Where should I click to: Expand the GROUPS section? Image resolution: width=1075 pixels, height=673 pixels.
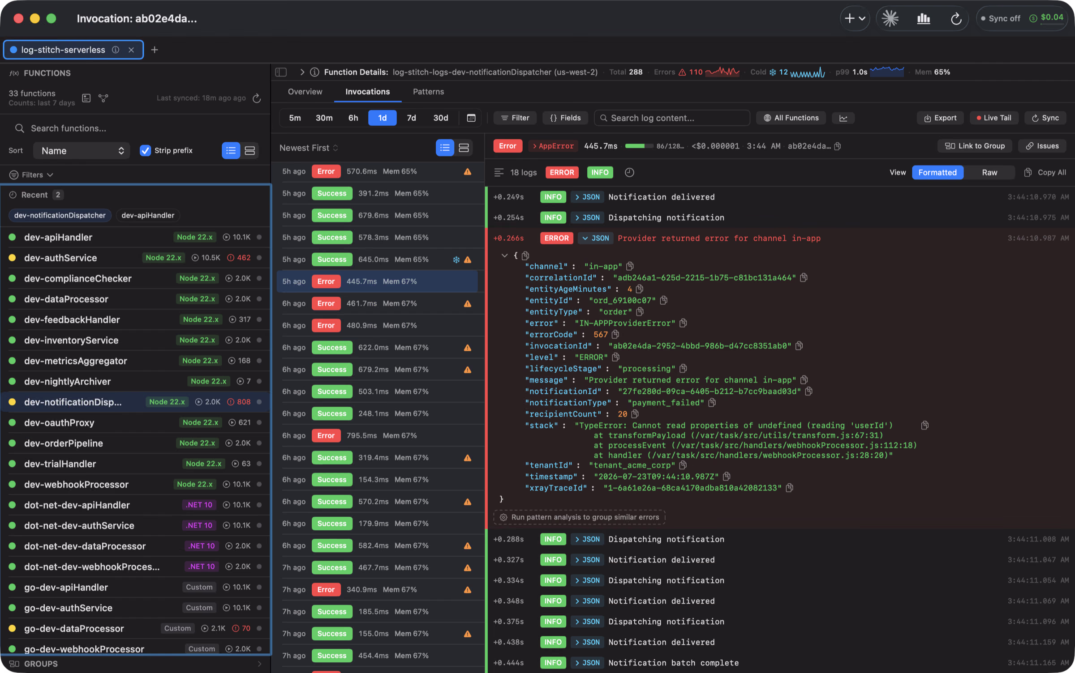(x=135, y=664)
